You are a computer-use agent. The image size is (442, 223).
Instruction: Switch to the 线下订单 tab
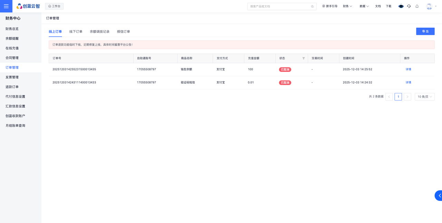click(76, 32)
